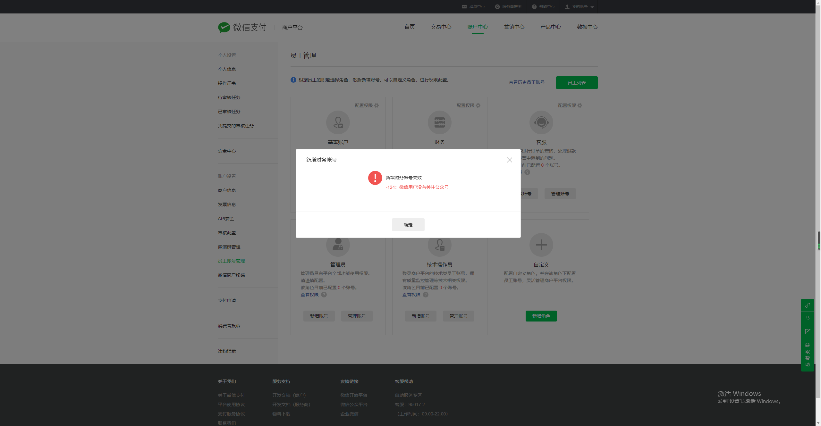Click the question mark next to 管理员 查看权限

(324, 295)
